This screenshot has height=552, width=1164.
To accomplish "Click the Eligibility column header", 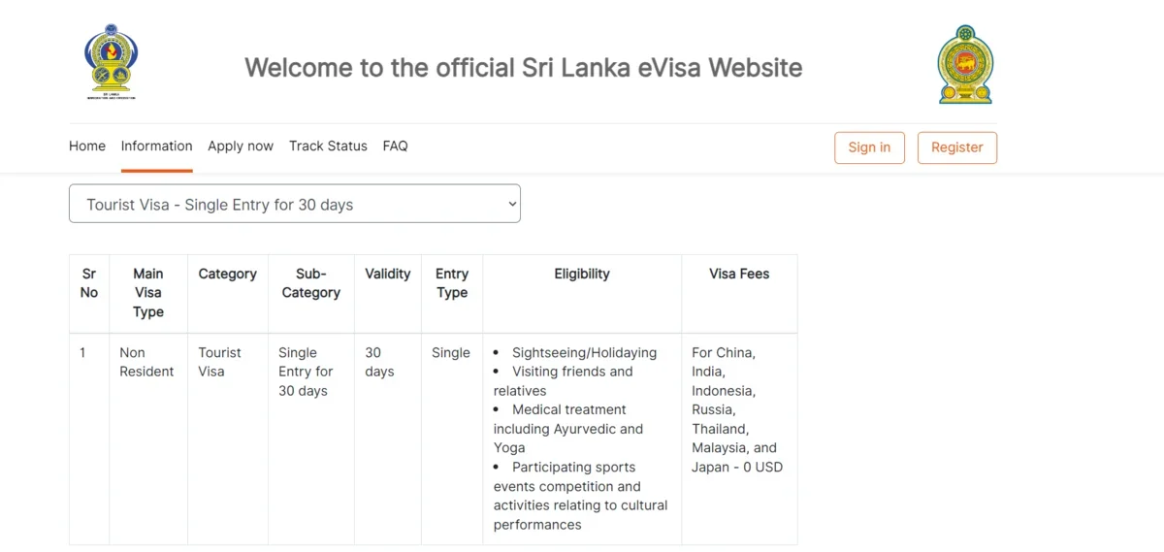I will click(582, 274).
